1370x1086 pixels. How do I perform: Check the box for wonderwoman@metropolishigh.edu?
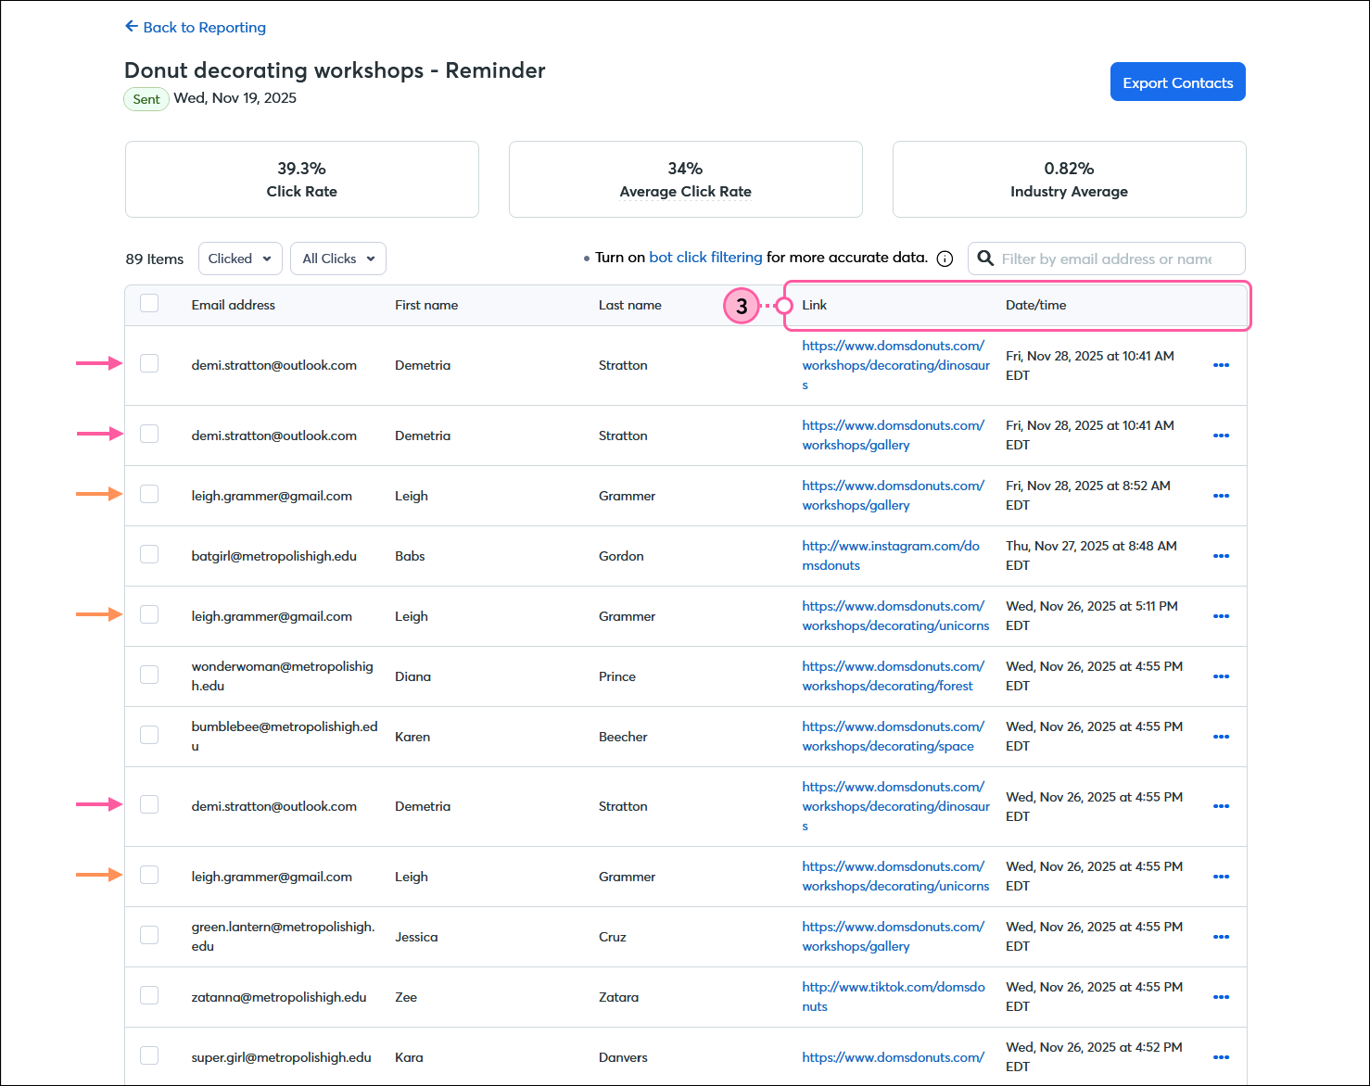[x=149, y=674]
